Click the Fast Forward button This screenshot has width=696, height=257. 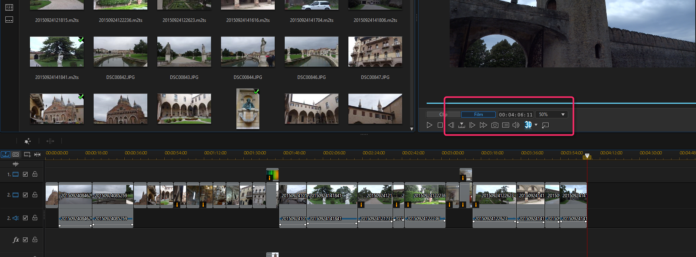pos(483,125)
